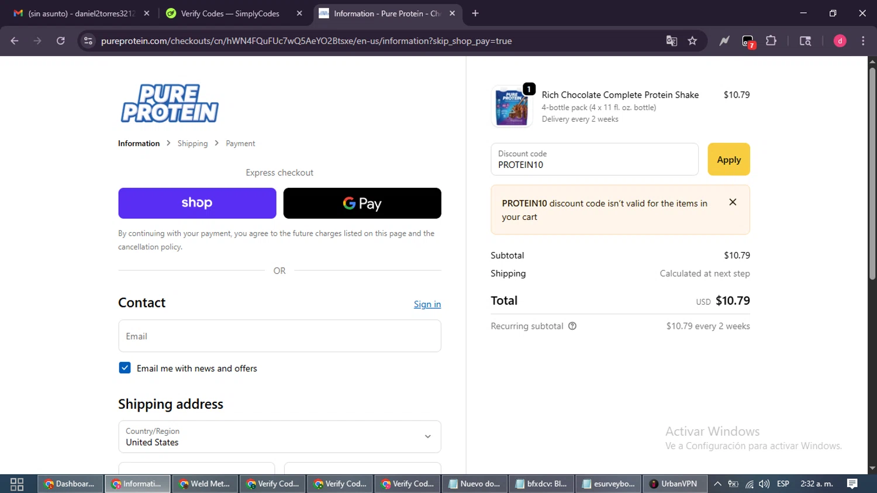The height and width of the screenshot is (493, 877).
Task: Go forward with the browser forward arrow
Action: click(37, 41)
